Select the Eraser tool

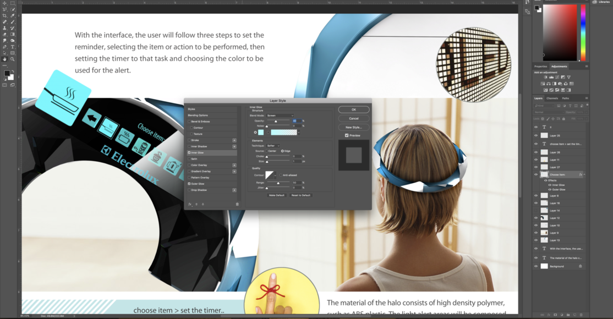pos(5,35)
